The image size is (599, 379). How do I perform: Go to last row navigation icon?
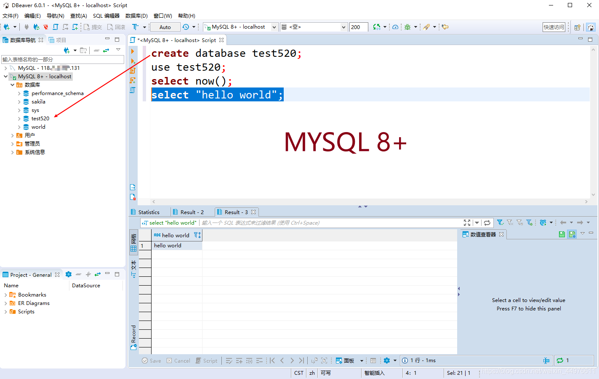(301, 360)
